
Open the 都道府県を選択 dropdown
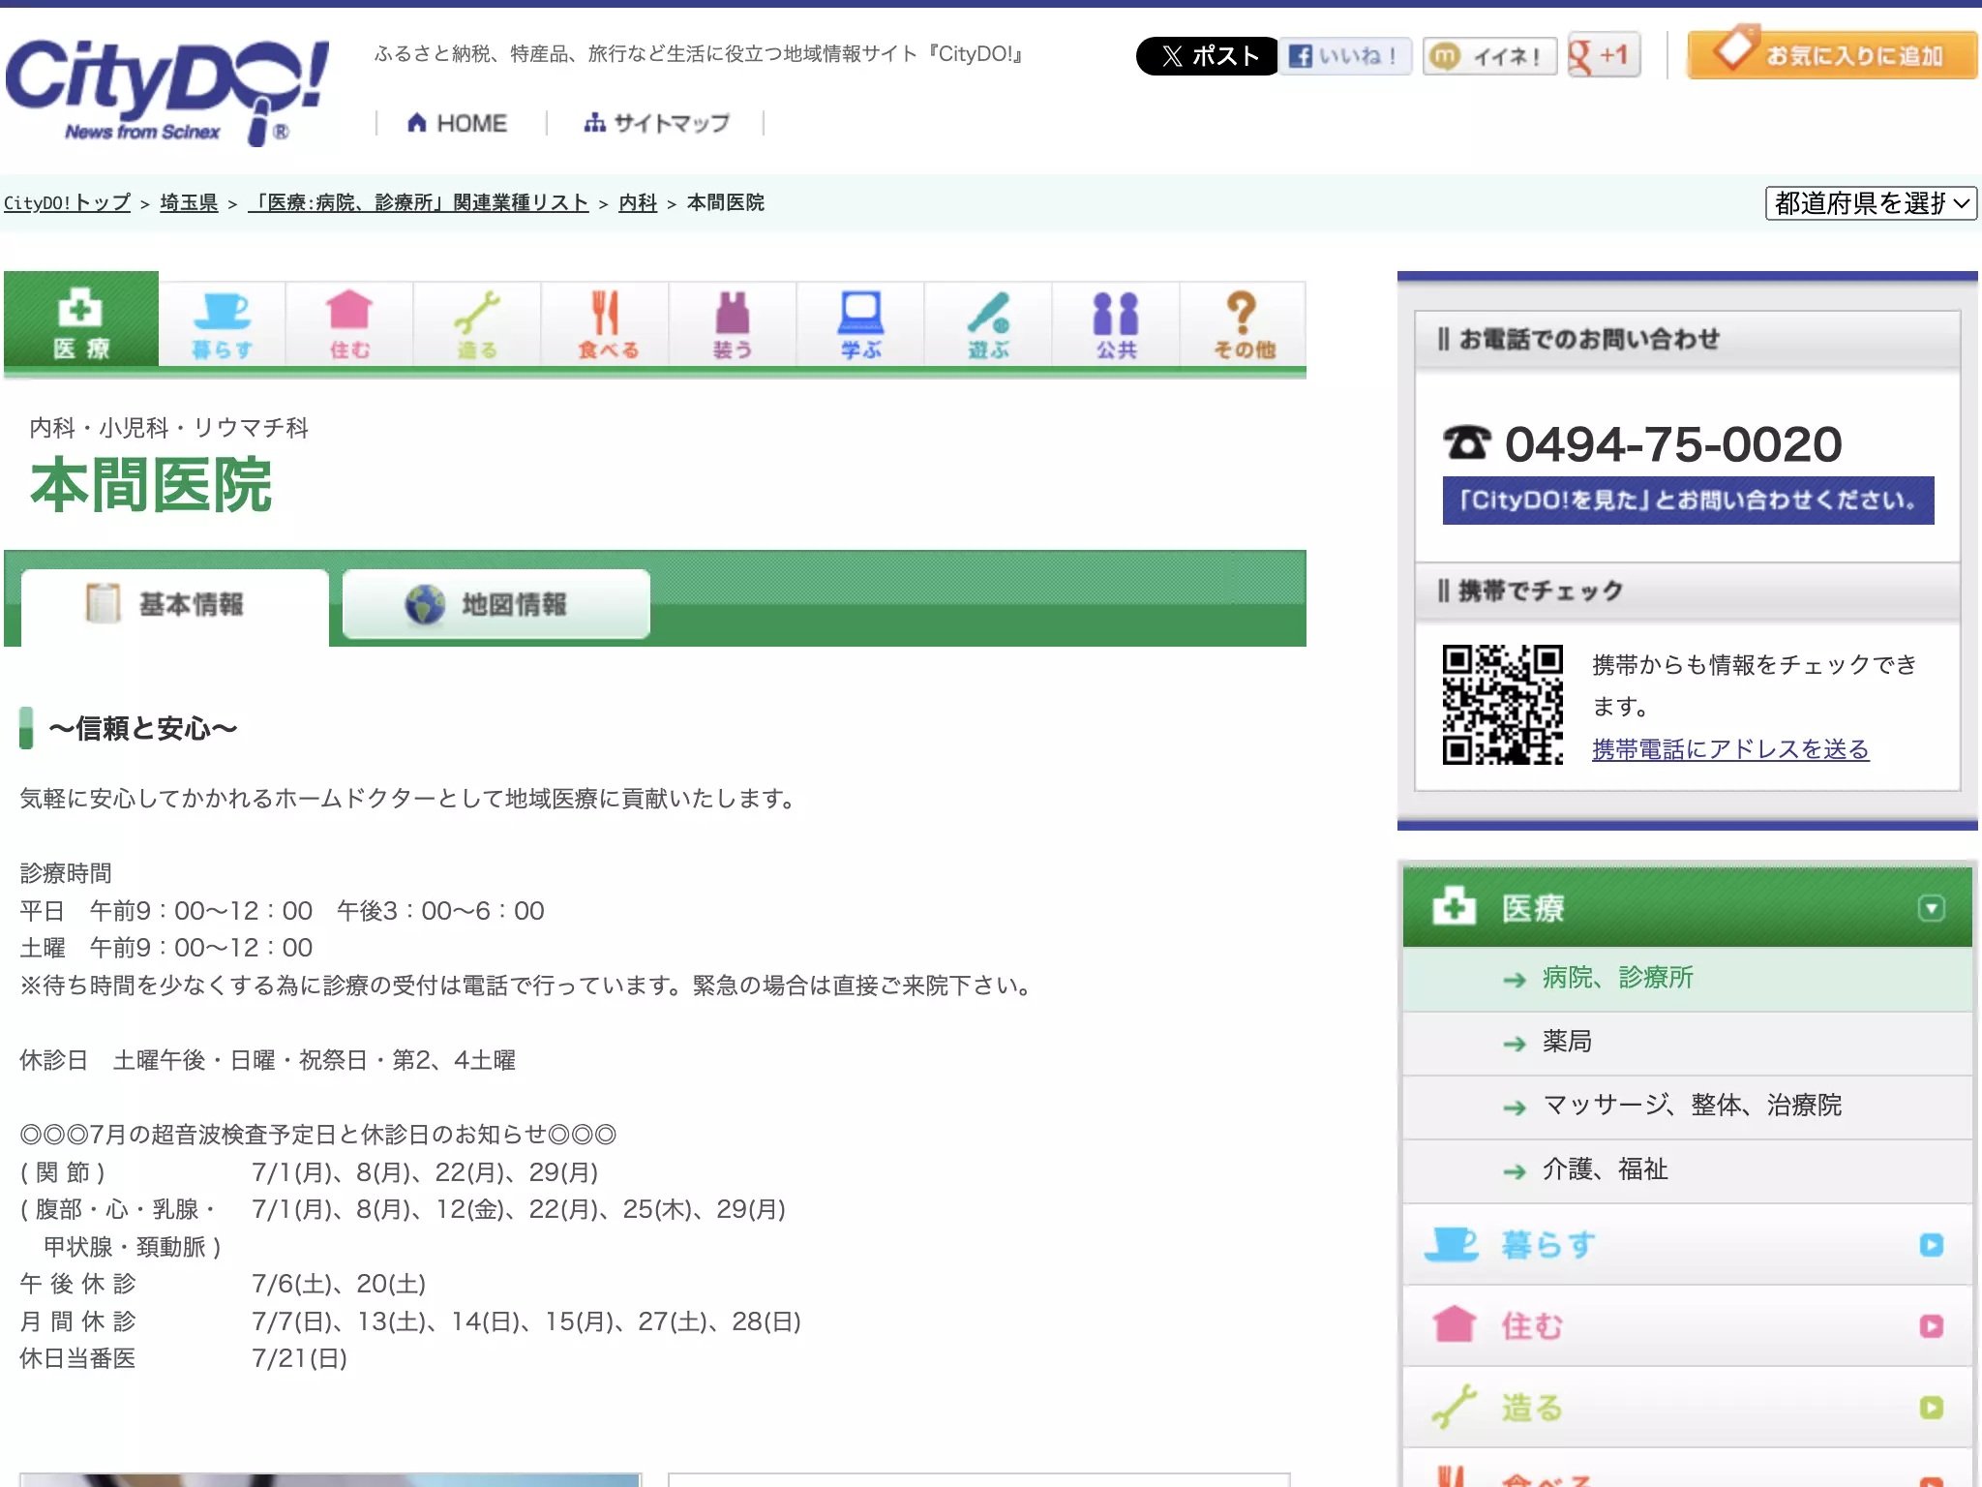click(x=1871, y=203)
